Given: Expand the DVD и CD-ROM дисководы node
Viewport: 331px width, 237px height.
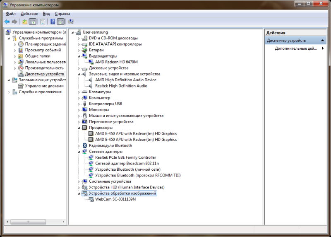Looking at the screenshot, I should coord(79,38).
